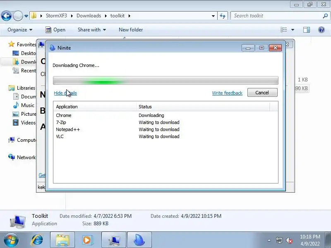Launch Internet Explorer from taskbar
Image resolution: width=331 pixels, height=248 pixels.
[x=37, y=240]
